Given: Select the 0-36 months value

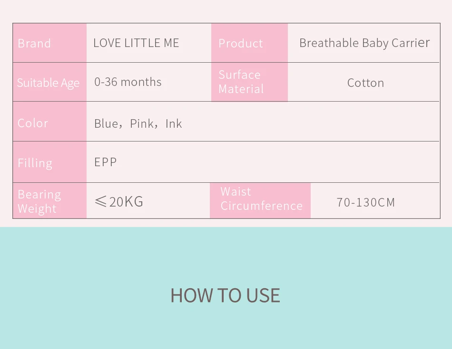Looking at the screenshot, I should 128,82.
